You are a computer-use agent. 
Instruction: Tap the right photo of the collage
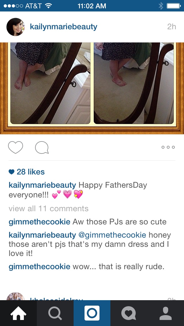pyautogui.click(x=134, y=83)
